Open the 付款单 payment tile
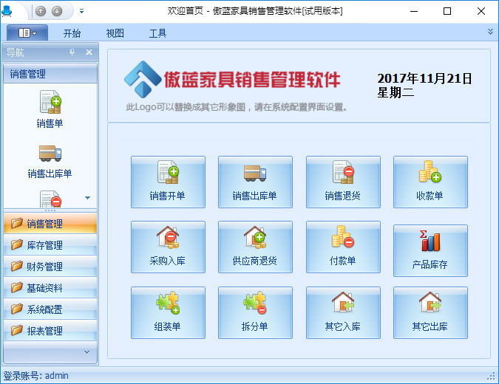This screenshot has width=499, height=384. [342, 247]
